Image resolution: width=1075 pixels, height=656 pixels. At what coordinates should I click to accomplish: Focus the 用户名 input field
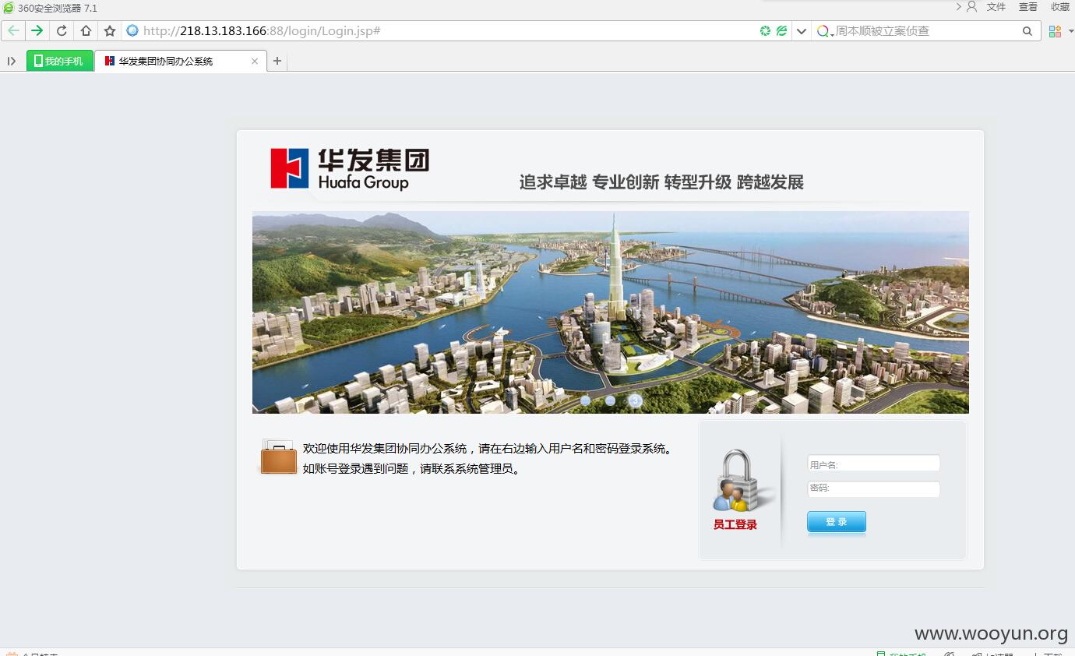(873, 464)
